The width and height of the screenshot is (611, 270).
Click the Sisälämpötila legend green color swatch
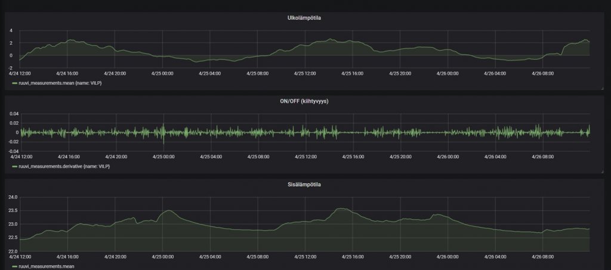click(x=15, y=266)
